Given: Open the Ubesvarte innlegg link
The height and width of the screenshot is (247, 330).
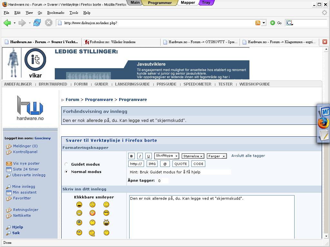Looking at the screenshot, I should point(29,175).
